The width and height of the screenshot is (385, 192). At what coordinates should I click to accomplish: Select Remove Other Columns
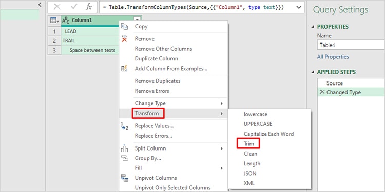coord(164,49)
